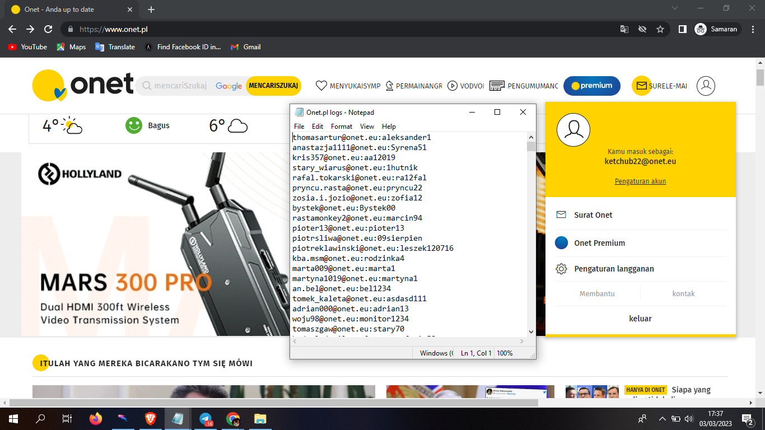Open Firefox from the taskbar
This screenshot has height=430, width=765.
(96, 418)
